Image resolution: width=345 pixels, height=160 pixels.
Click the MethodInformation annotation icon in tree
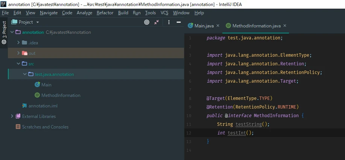(x=37, y=95)
